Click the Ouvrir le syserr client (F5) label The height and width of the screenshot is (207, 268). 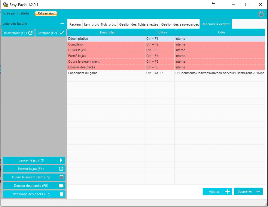(31, 177)
